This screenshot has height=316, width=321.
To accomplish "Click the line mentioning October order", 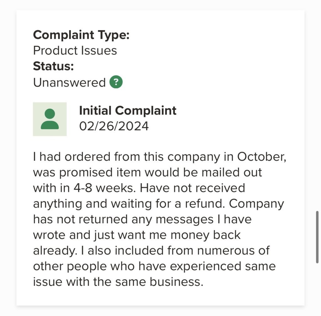I will click(160, 157).
